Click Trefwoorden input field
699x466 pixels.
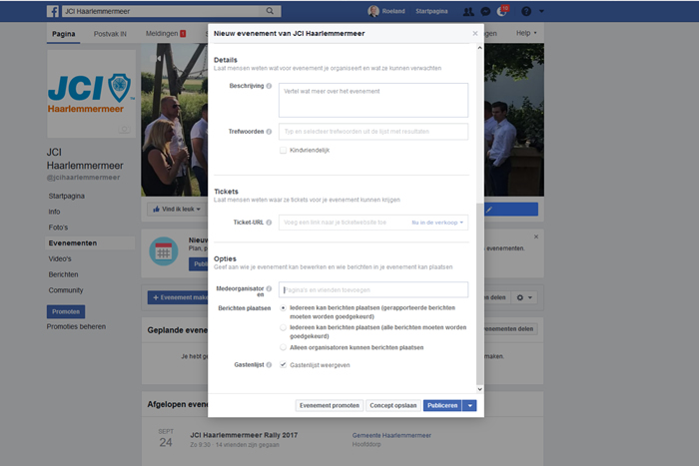point(373,132)
